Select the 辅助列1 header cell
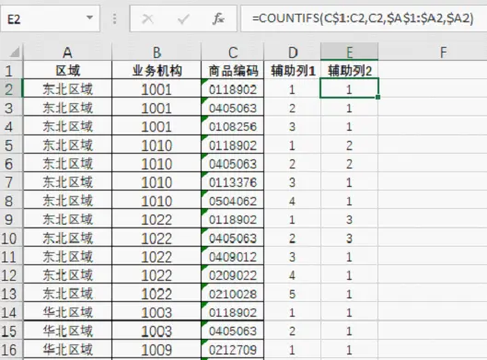This screenshot has height=360, width=487. pos(292,71)
